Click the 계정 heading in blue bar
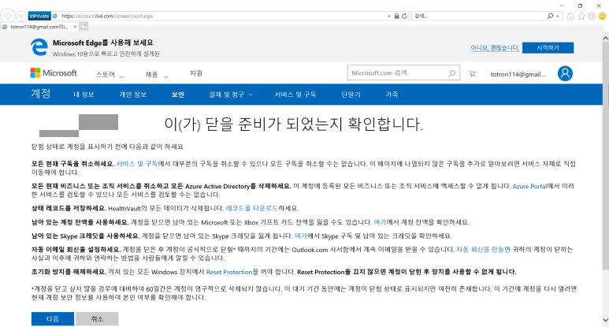 (41, 94)
